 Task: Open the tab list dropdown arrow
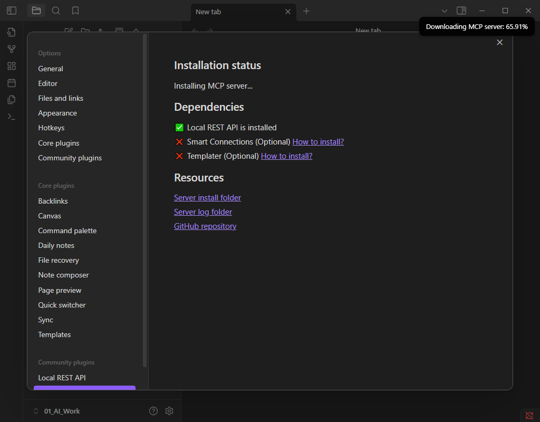point(445,11)
